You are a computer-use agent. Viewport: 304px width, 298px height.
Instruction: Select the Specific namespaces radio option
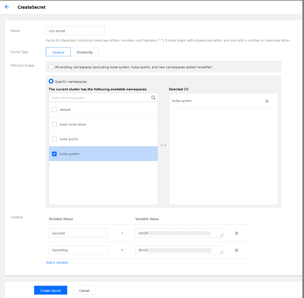51,81
